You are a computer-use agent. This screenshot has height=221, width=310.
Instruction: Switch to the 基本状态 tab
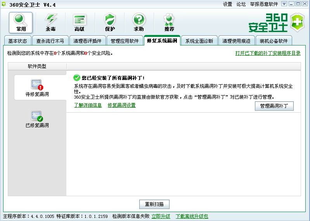(x=17, y=41)
